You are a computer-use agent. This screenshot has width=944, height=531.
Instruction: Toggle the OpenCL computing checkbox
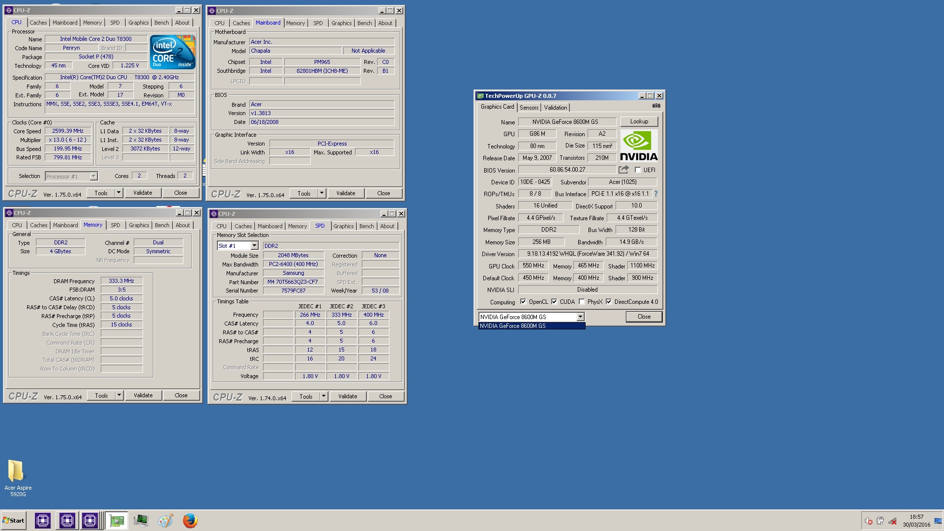pyautogui.click(x=523, y=302)
